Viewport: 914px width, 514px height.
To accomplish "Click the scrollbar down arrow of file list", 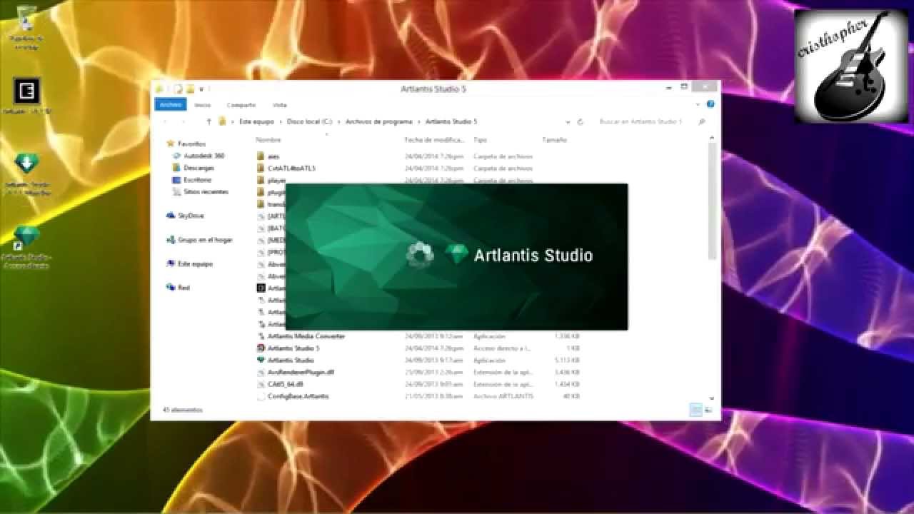I will pos(712,398).
